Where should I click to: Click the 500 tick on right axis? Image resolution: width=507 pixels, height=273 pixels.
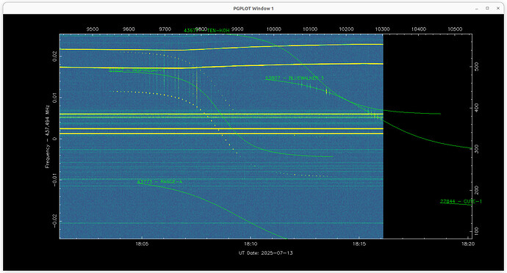click(477, 67)
